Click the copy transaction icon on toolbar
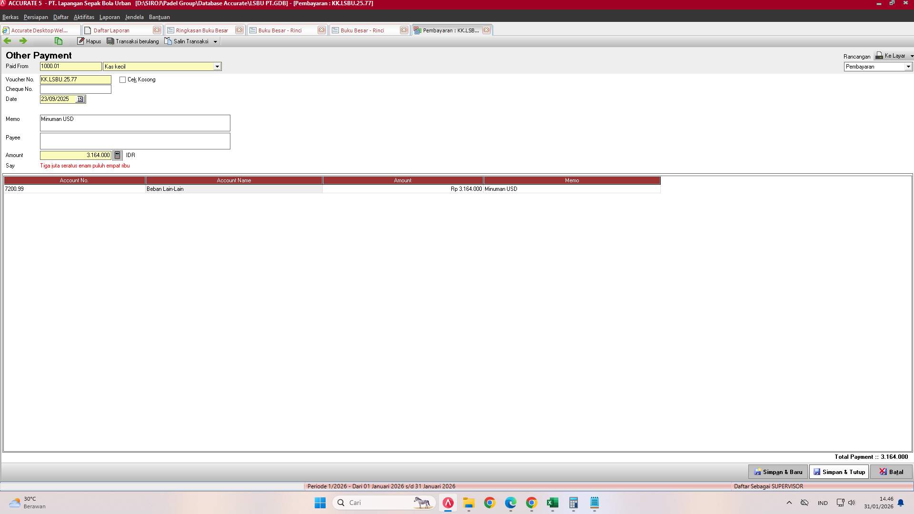Screen dimensions: 914x514 [x=58, y=41]
